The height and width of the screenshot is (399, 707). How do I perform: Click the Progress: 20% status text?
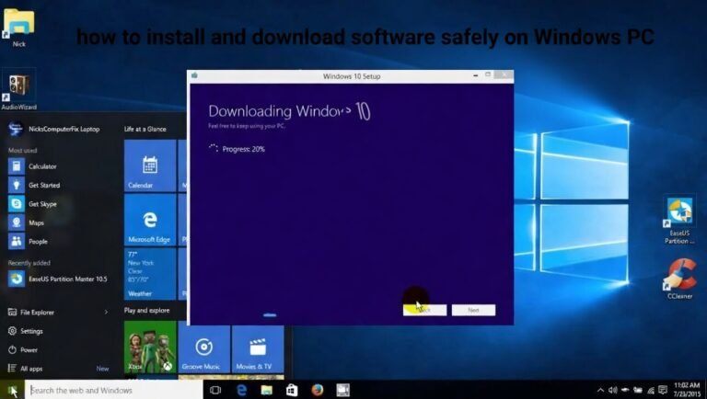(243, 149)
